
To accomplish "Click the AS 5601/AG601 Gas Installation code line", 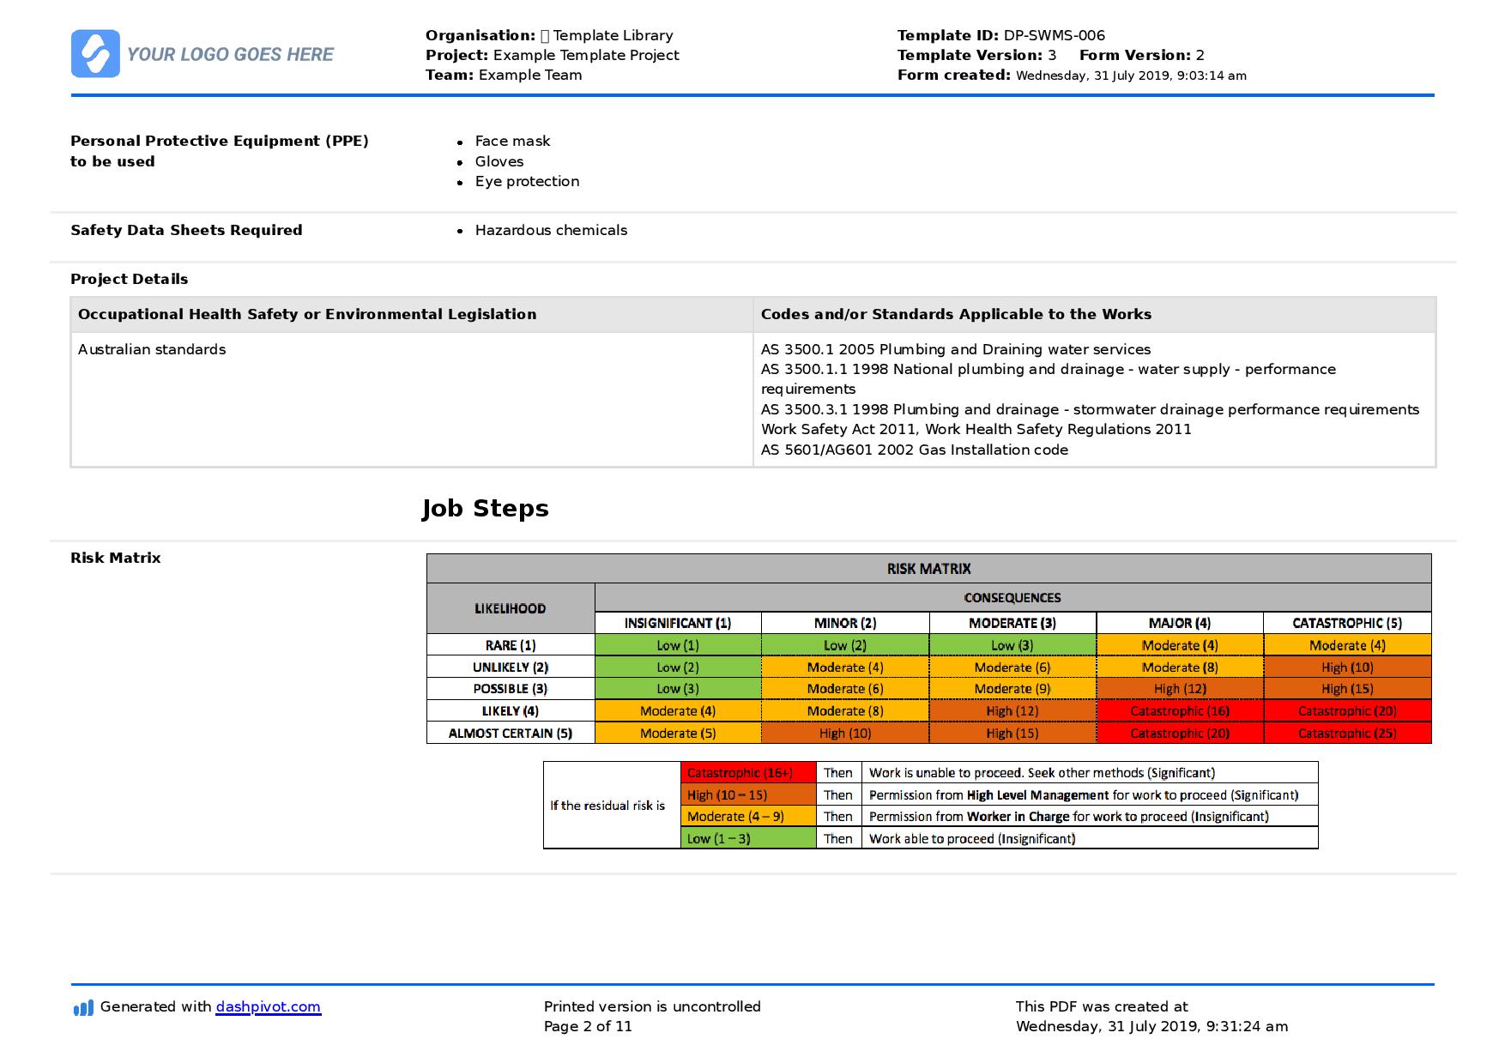I will click(x=914, y=450).
